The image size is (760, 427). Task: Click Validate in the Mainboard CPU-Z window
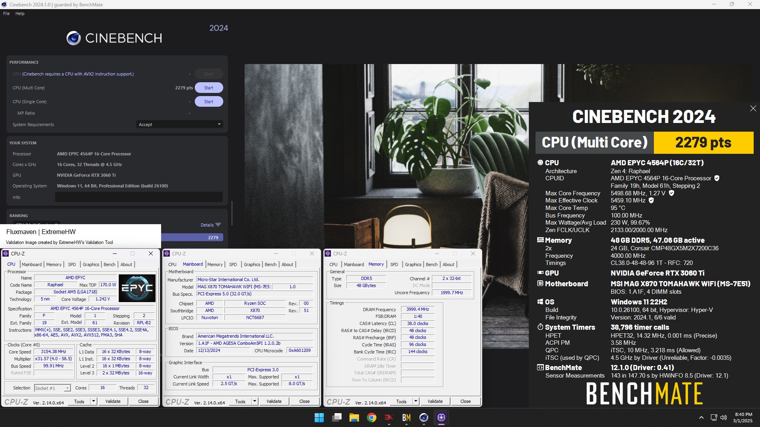(274, 401)
